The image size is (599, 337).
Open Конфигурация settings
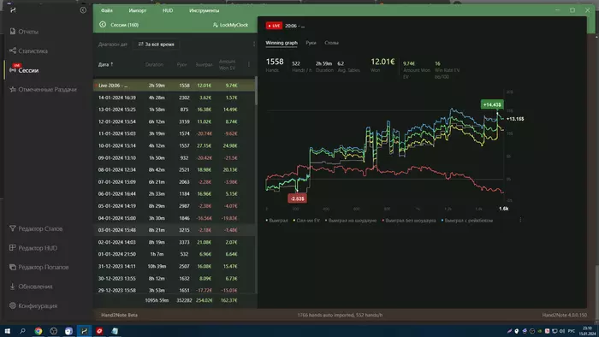[x=33, y=305]
